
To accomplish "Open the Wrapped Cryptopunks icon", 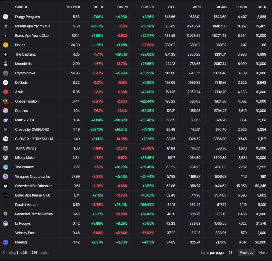I will 6,176.
